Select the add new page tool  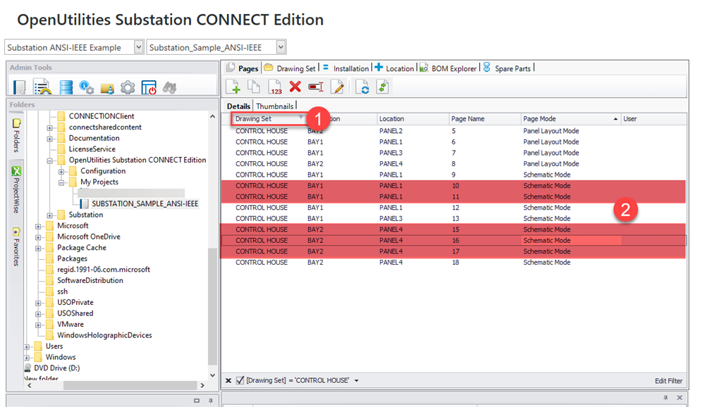coord(233,87)
